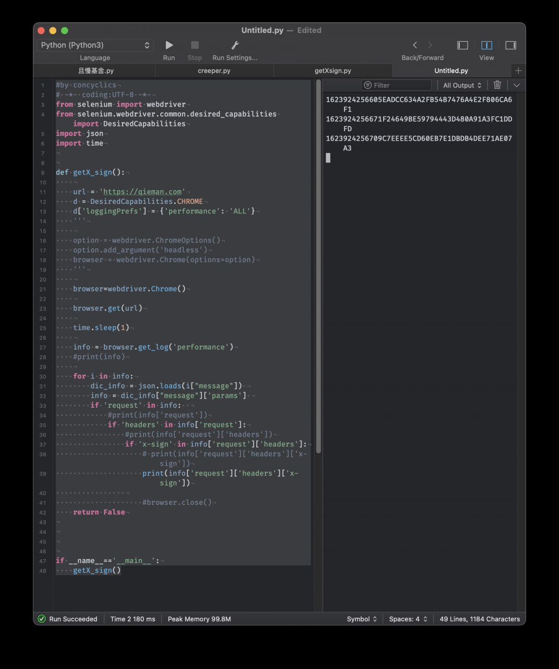
Task: Open All Output filter dropdown
Action: pos(462,85)
